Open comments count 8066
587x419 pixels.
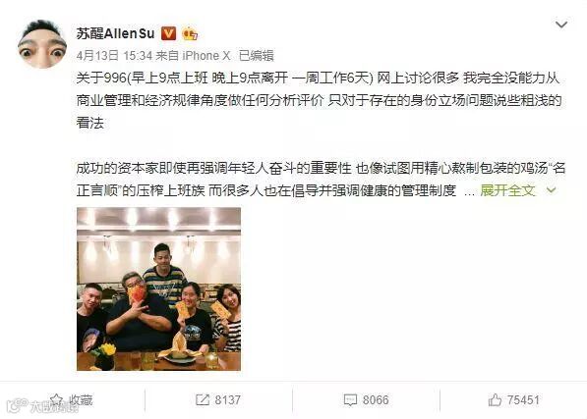click(x=366, y=400)
